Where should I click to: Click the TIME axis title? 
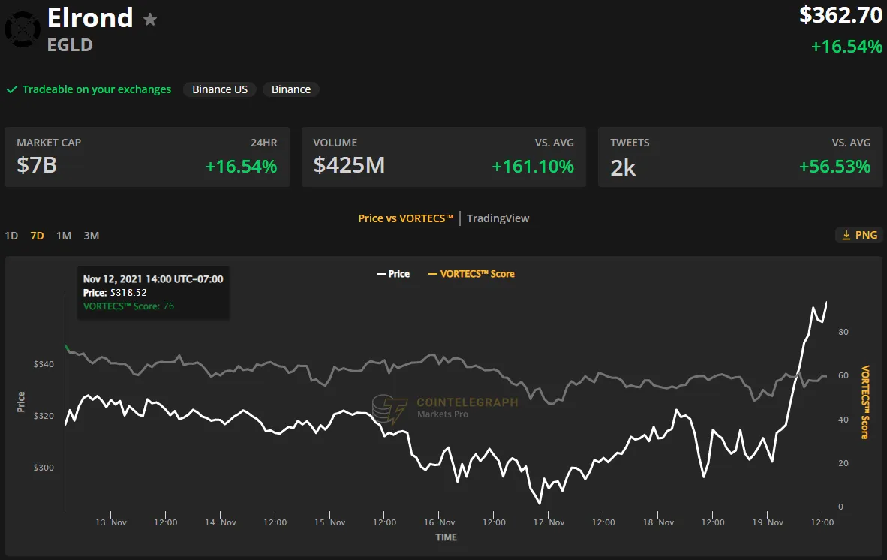446,537
